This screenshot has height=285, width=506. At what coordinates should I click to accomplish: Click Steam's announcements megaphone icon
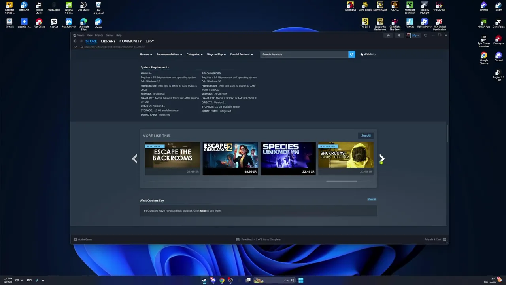tap(388, 35)
